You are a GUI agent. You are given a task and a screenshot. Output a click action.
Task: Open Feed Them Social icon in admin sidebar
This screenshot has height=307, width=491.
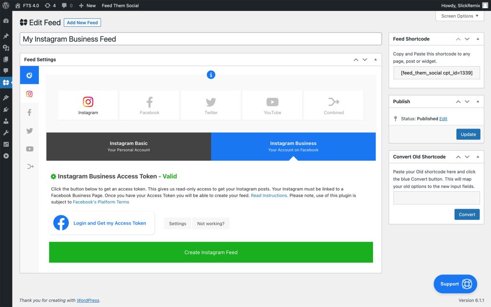coord(6,83)
